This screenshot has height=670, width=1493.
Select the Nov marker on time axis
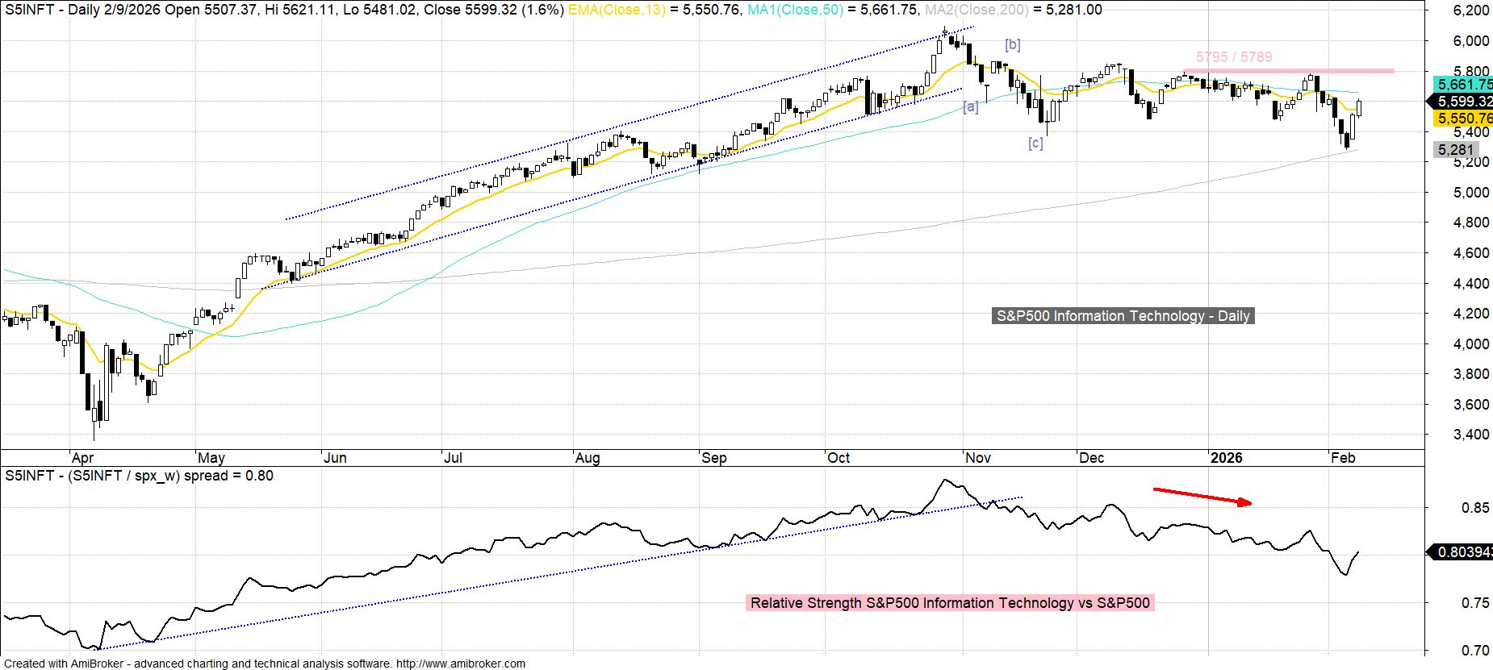coord(978,458)
